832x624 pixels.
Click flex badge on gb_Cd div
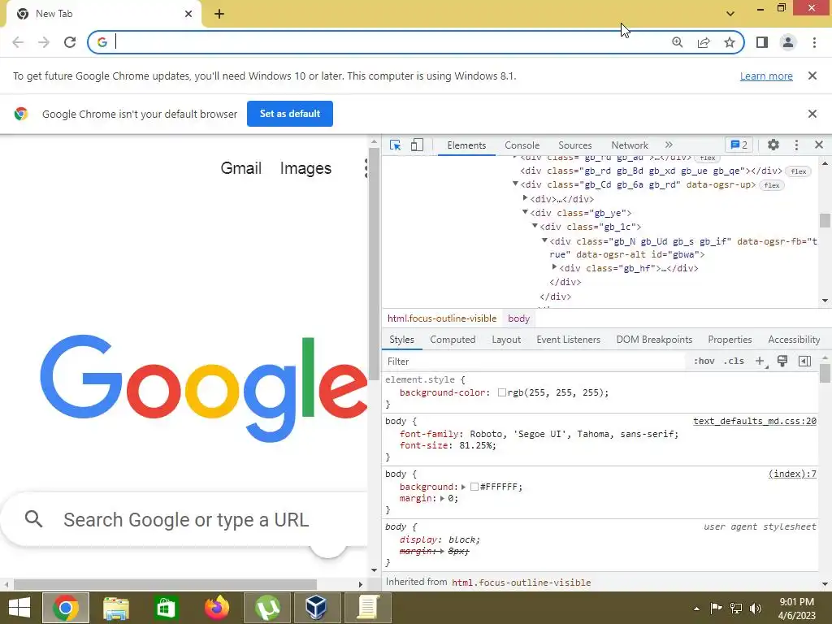point(772,185)
